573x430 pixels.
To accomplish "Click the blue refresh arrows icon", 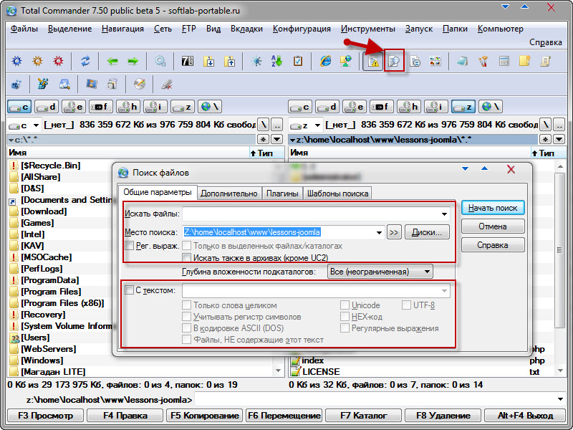I will tap(85, 61).
